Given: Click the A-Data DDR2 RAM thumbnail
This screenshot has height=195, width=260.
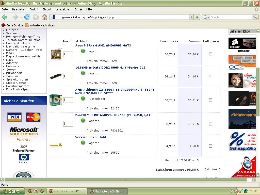Looking at the screenshot, I should 56,76.
